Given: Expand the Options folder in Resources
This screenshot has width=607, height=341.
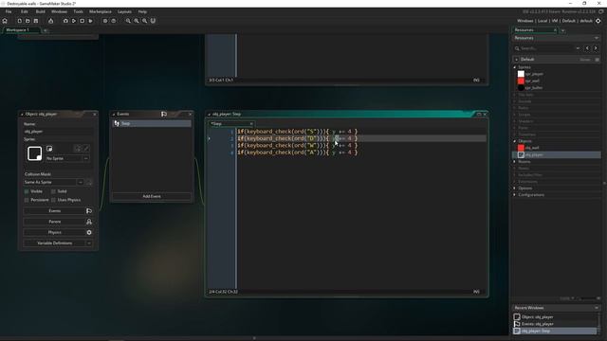Looking at the screenshot, I should pos(515,188).
